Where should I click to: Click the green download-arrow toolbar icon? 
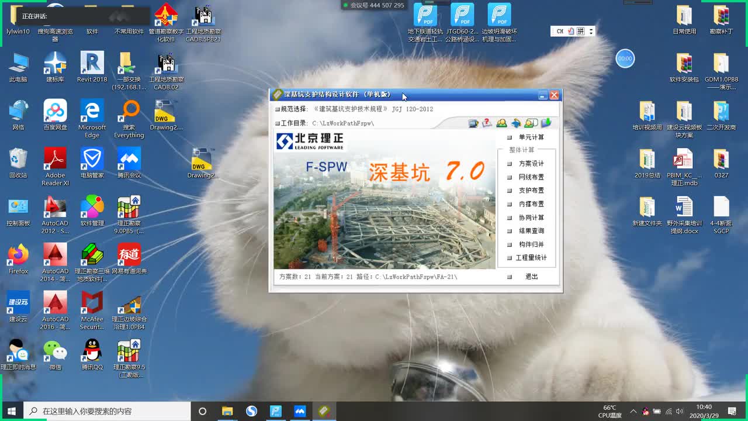pos(546,123)
